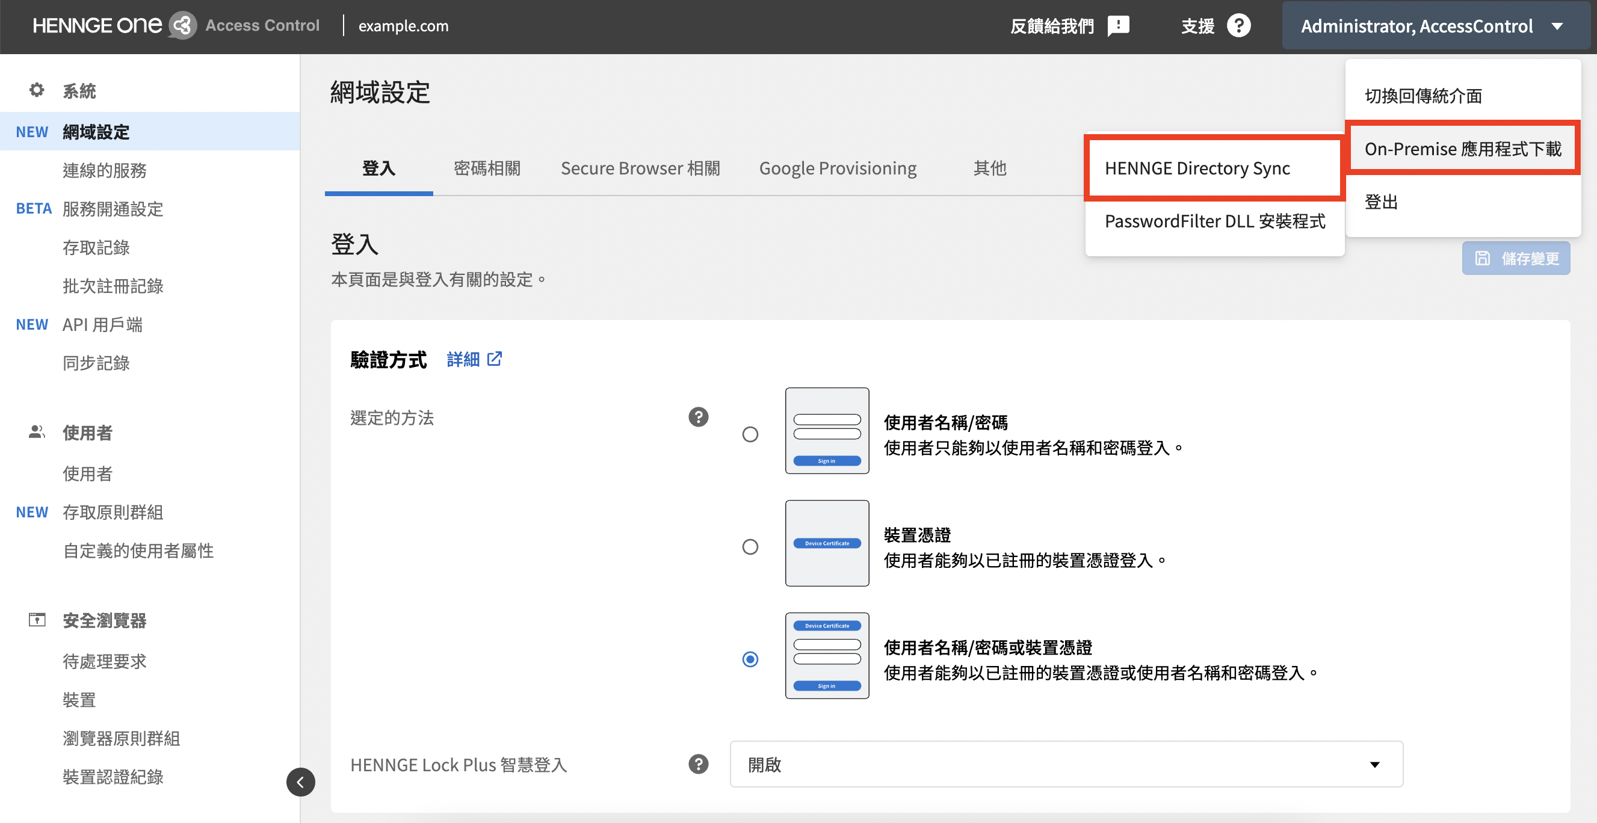Click the system gear icon in sidebar
The width and height of the screenshot is (1597, 823).
click(x=37, y=90)
